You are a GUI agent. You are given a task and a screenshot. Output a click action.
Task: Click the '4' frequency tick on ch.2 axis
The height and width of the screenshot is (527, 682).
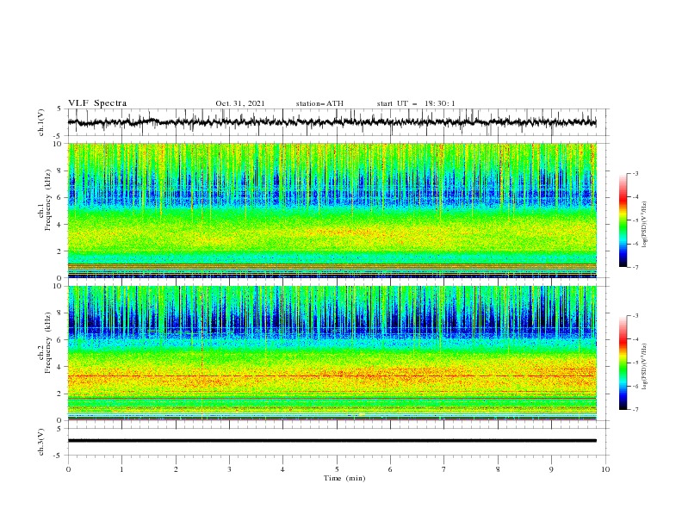[60, 367]
